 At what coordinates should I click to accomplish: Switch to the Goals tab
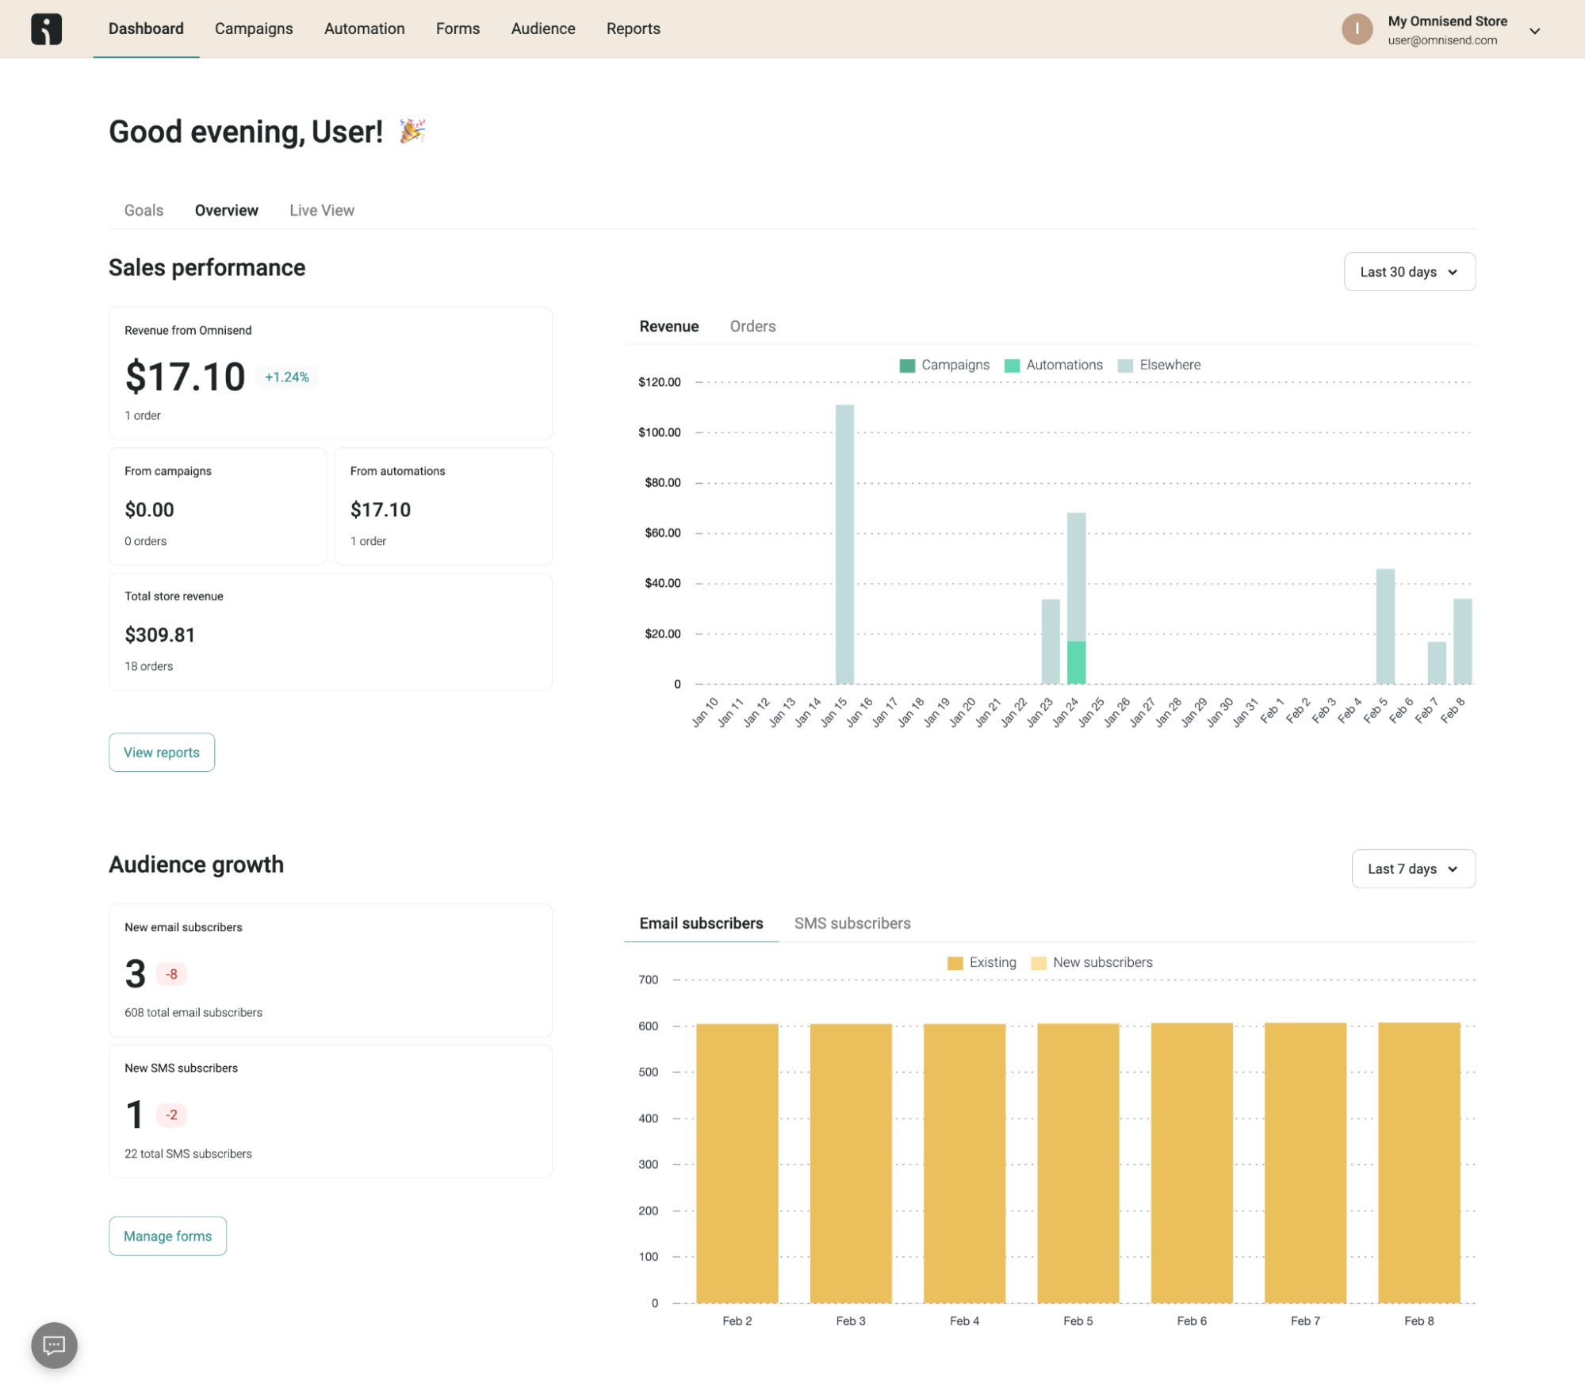pyautogui.click(x=144, y=210)
